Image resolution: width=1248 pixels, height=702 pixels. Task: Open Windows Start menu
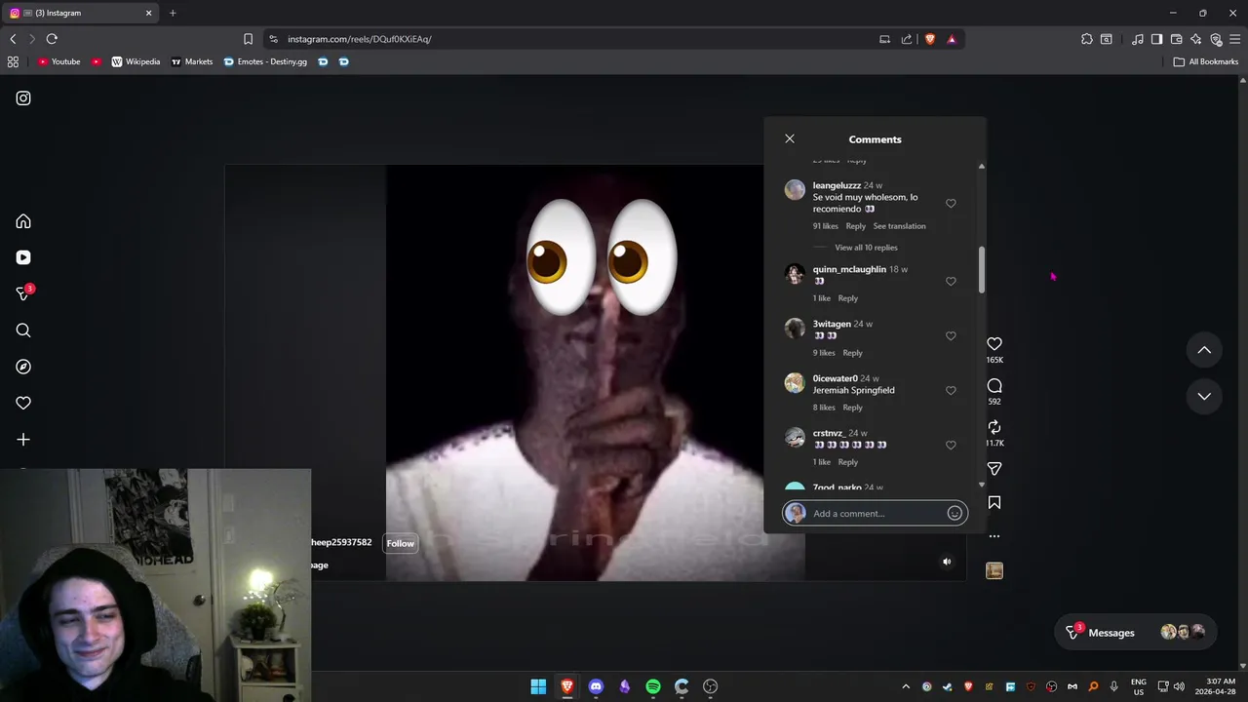coord(538,686)
